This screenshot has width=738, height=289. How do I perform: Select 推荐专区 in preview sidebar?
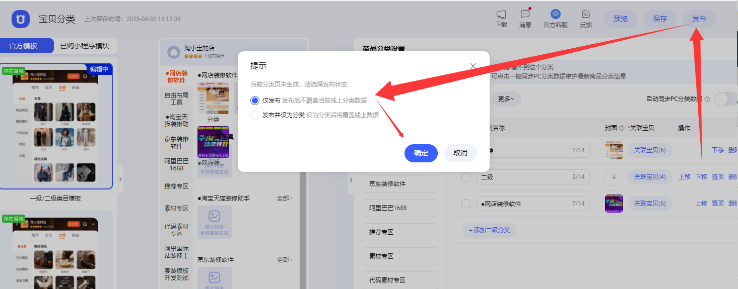point(176,186)
